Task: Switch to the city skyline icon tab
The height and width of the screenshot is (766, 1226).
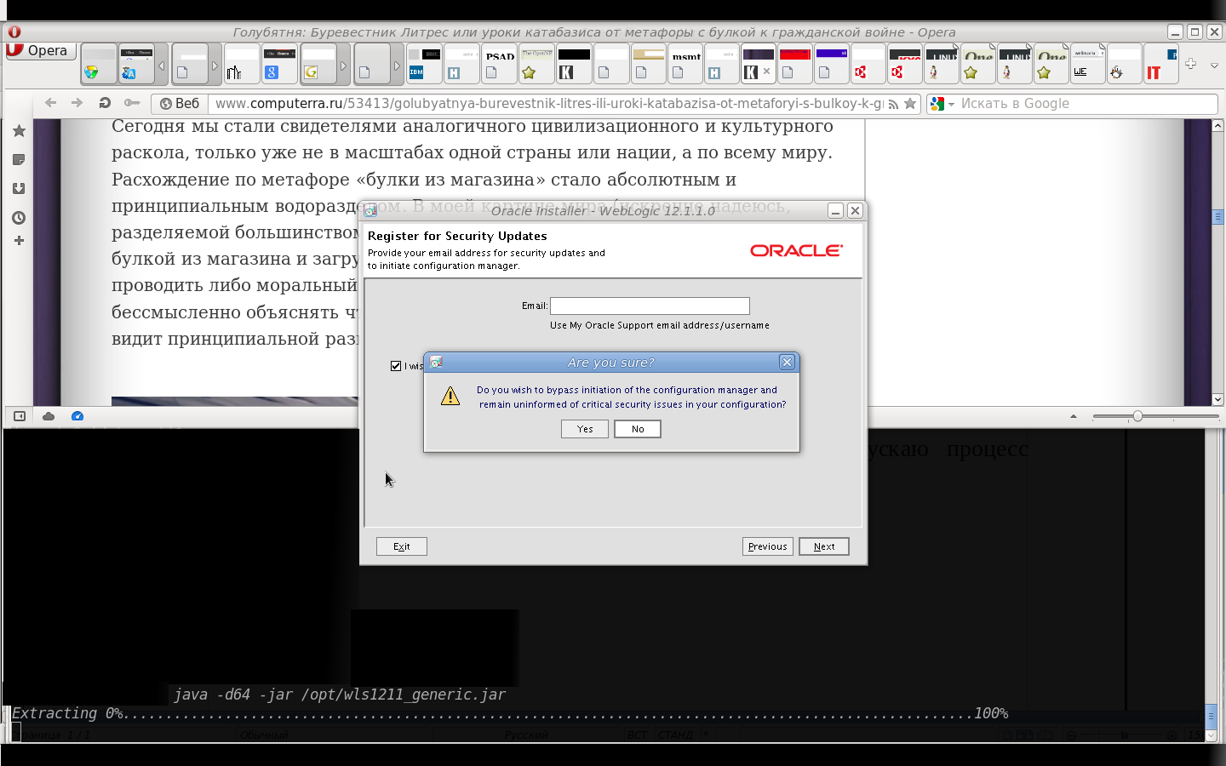Action: pos(242,64)
